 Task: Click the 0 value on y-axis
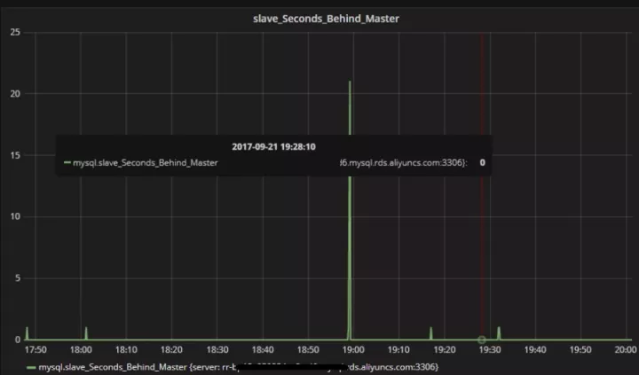click(x=18, y=340)
